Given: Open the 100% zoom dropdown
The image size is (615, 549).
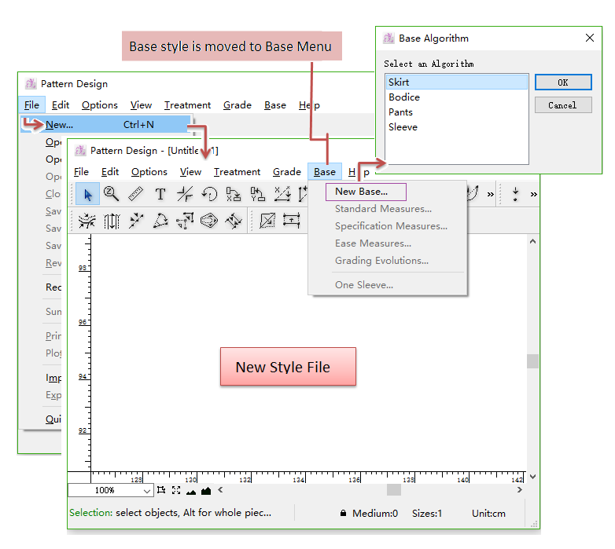Looking at the screenshot, I should 147,491.
